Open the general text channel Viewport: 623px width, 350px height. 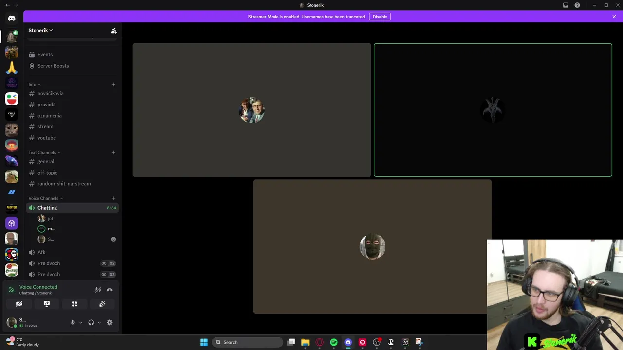72,161
